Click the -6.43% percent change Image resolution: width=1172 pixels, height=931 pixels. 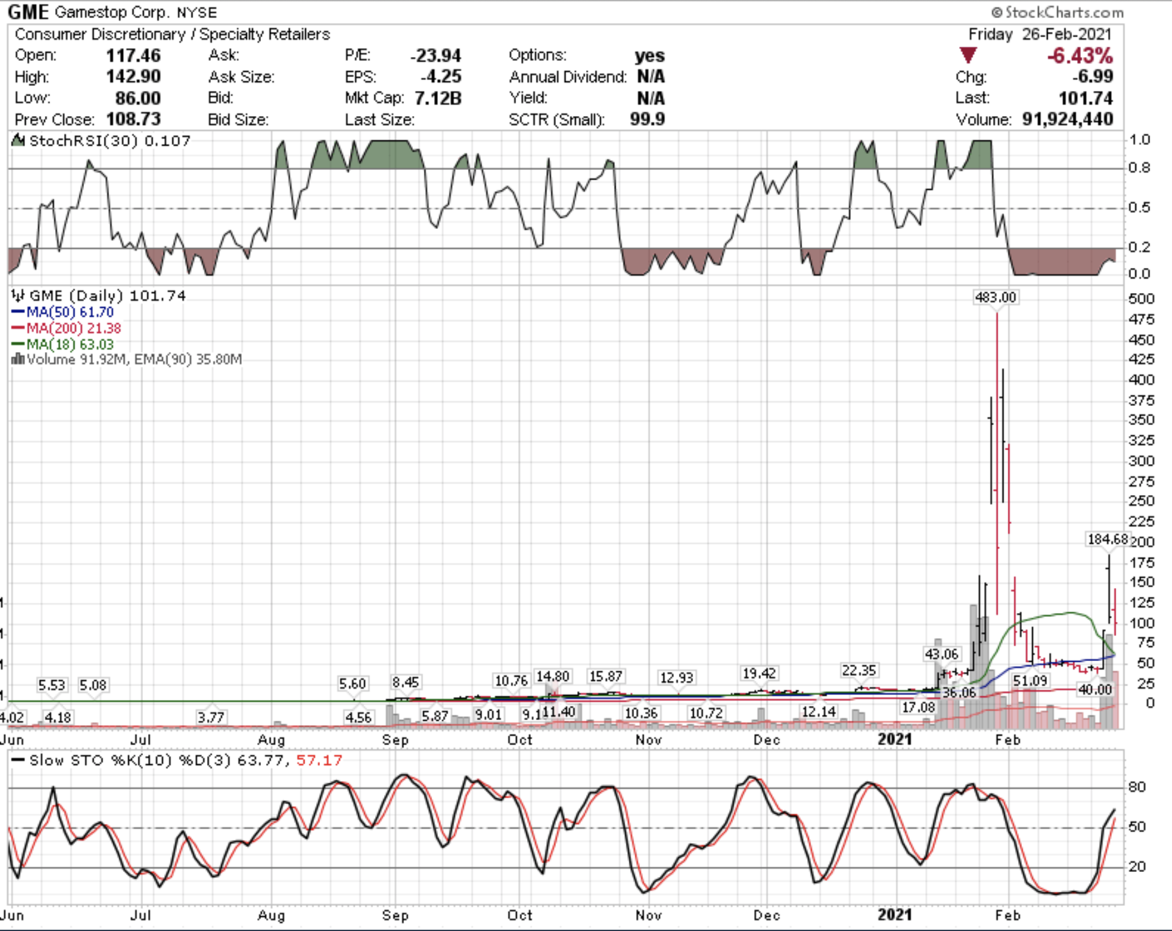1080,56
